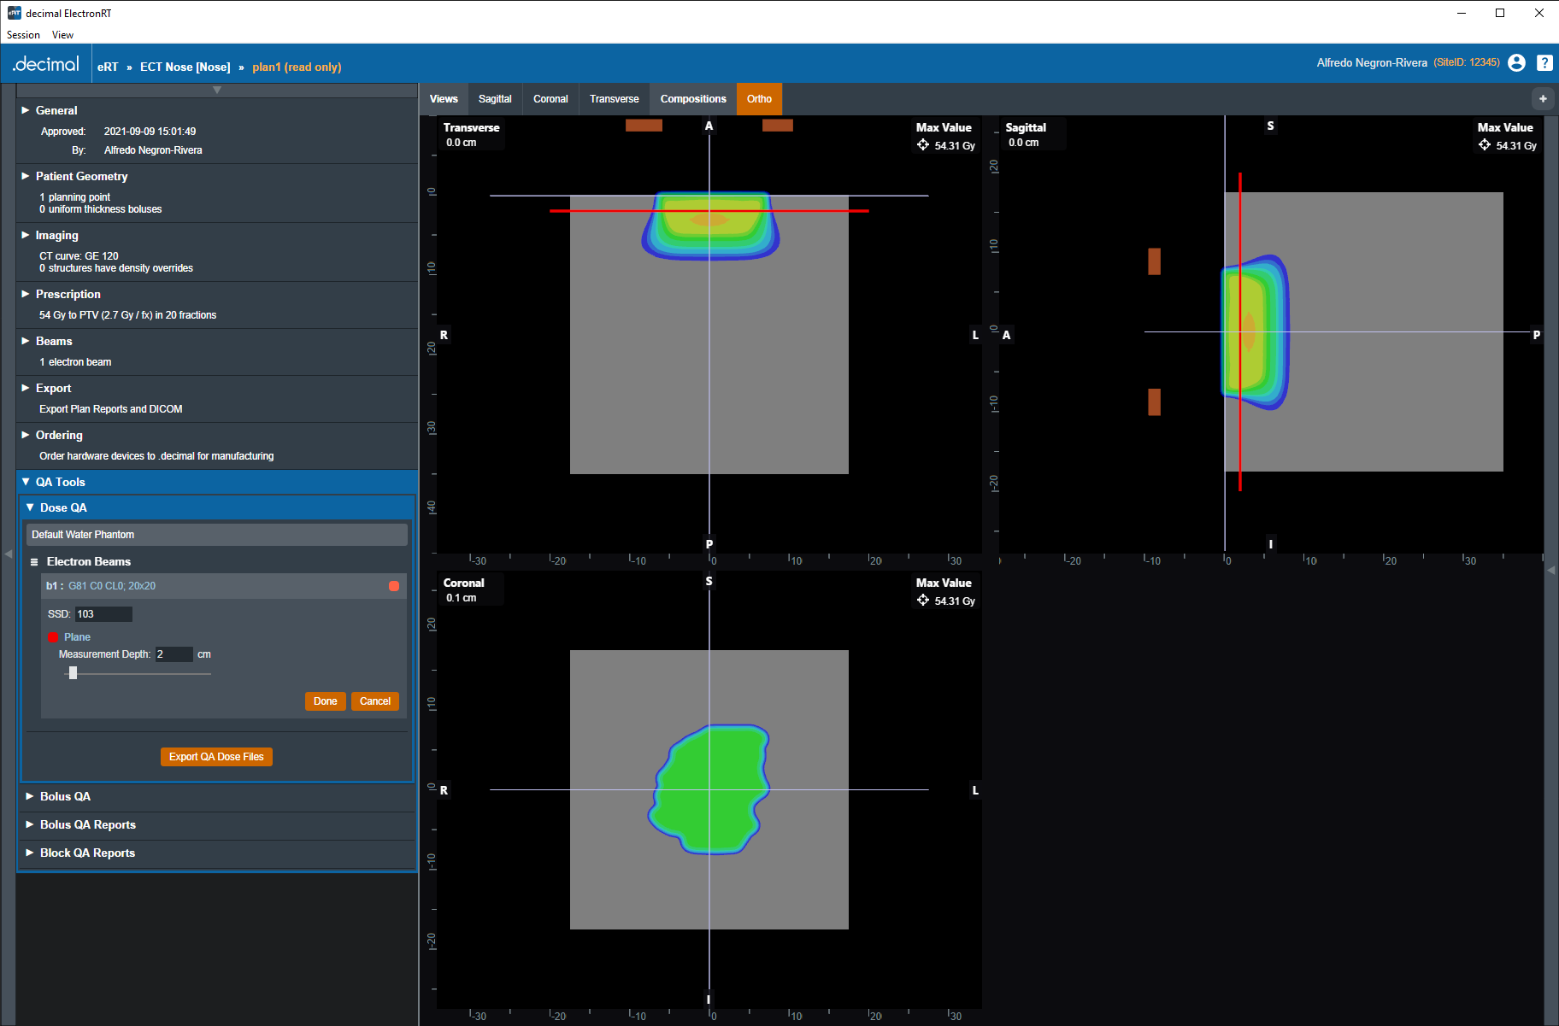Click Sagittal view max value crosshair icon
Screen dimensions: 1559x1026
pyautogui.click(x=1485, y=145)
